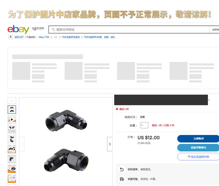The height and width of the screenshot is (186, 219).
Task: Select the video thumbnail with play icon
Action: tap(12, 120)
